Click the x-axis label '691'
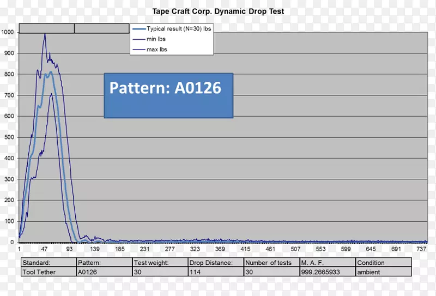 click(396, 249)
